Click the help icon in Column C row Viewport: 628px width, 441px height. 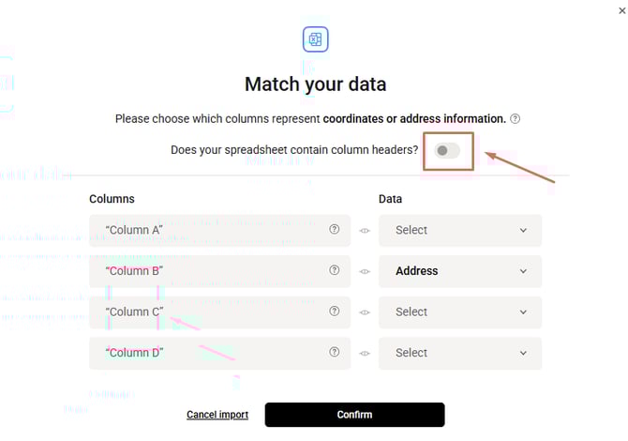click(335, 312)
